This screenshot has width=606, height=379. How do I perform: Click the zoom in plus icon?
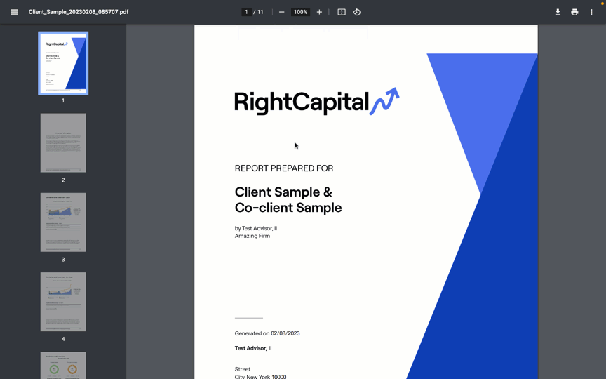[319, 12]
